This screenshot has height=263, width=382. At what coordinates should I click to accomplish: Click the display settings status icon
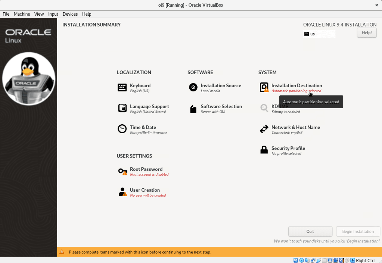click(x=330, y=260)
